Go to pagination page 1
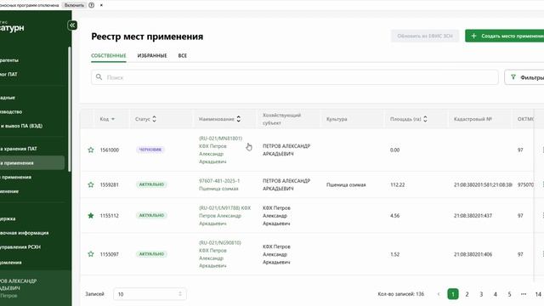The width and height of the screenshot is (544, 306). [x=453, y=294]
